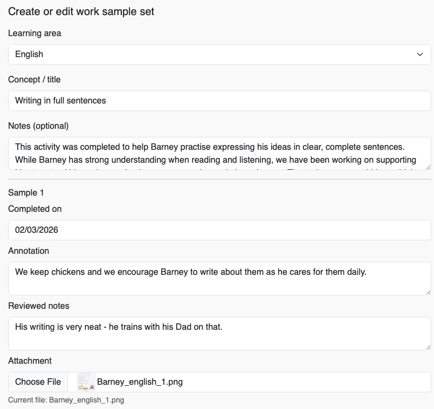
Task: Click the 'Concept / title' label
Action: pos(35,80)
